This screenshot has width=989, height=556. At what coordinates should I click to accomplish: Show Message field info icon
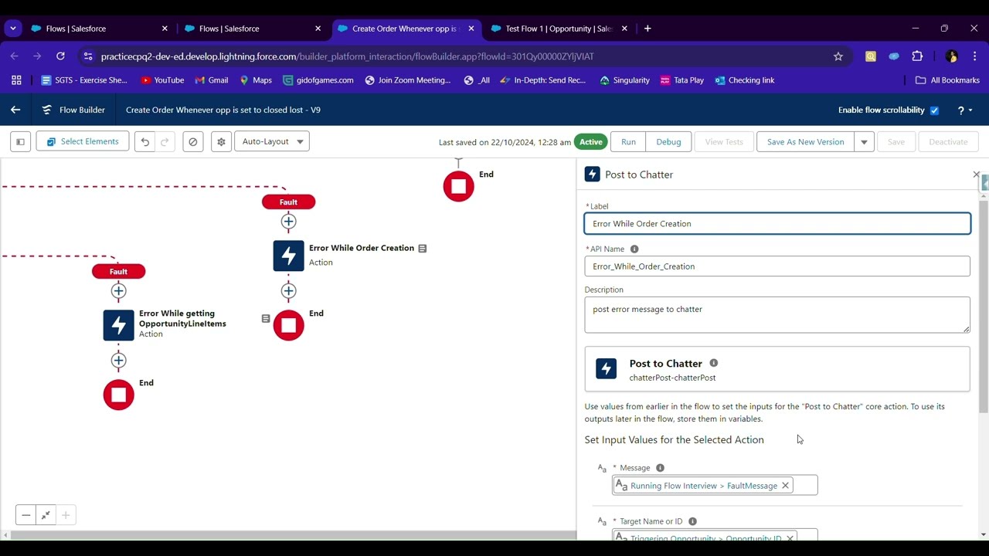[660, 468]
